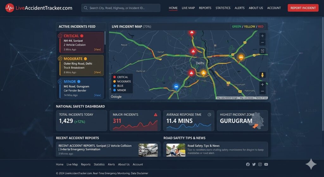Open the critical red marker at map top

(x=192, y=33)
